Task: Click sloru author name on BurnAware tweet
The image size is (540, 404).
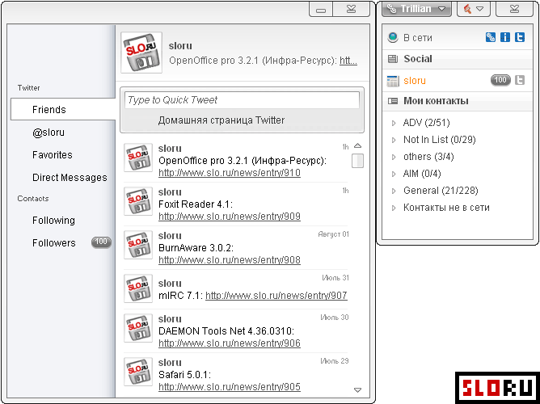Action: (x=170, y=236)
